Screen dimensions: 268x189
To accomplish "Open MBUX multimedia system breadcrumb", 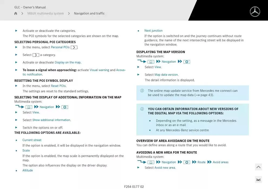I will click(45, 13).
